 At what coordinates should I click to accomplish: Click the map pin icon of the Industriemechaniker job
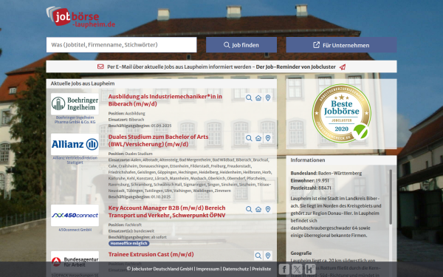tap(268, 98)
